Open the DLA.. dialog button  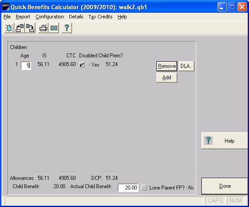click(x=186, y=66)
